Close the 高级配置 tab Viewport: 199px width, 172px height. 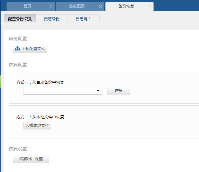coord(100,7)
